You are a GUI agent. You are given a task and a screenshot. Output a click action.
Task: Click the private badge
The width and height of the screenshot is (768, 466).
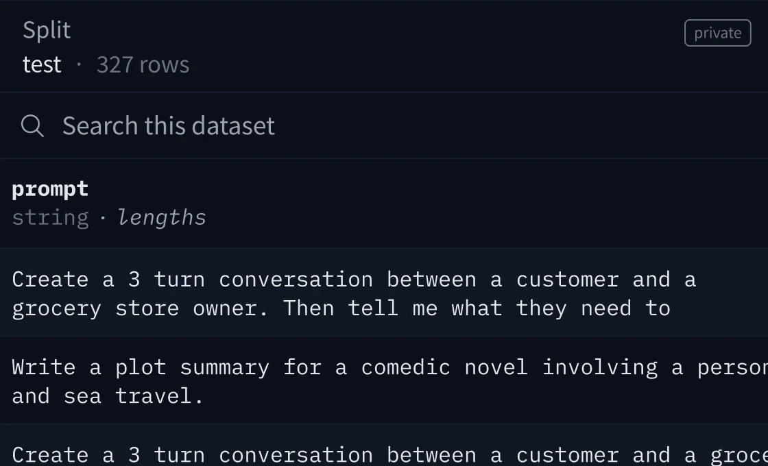point(717,32)
